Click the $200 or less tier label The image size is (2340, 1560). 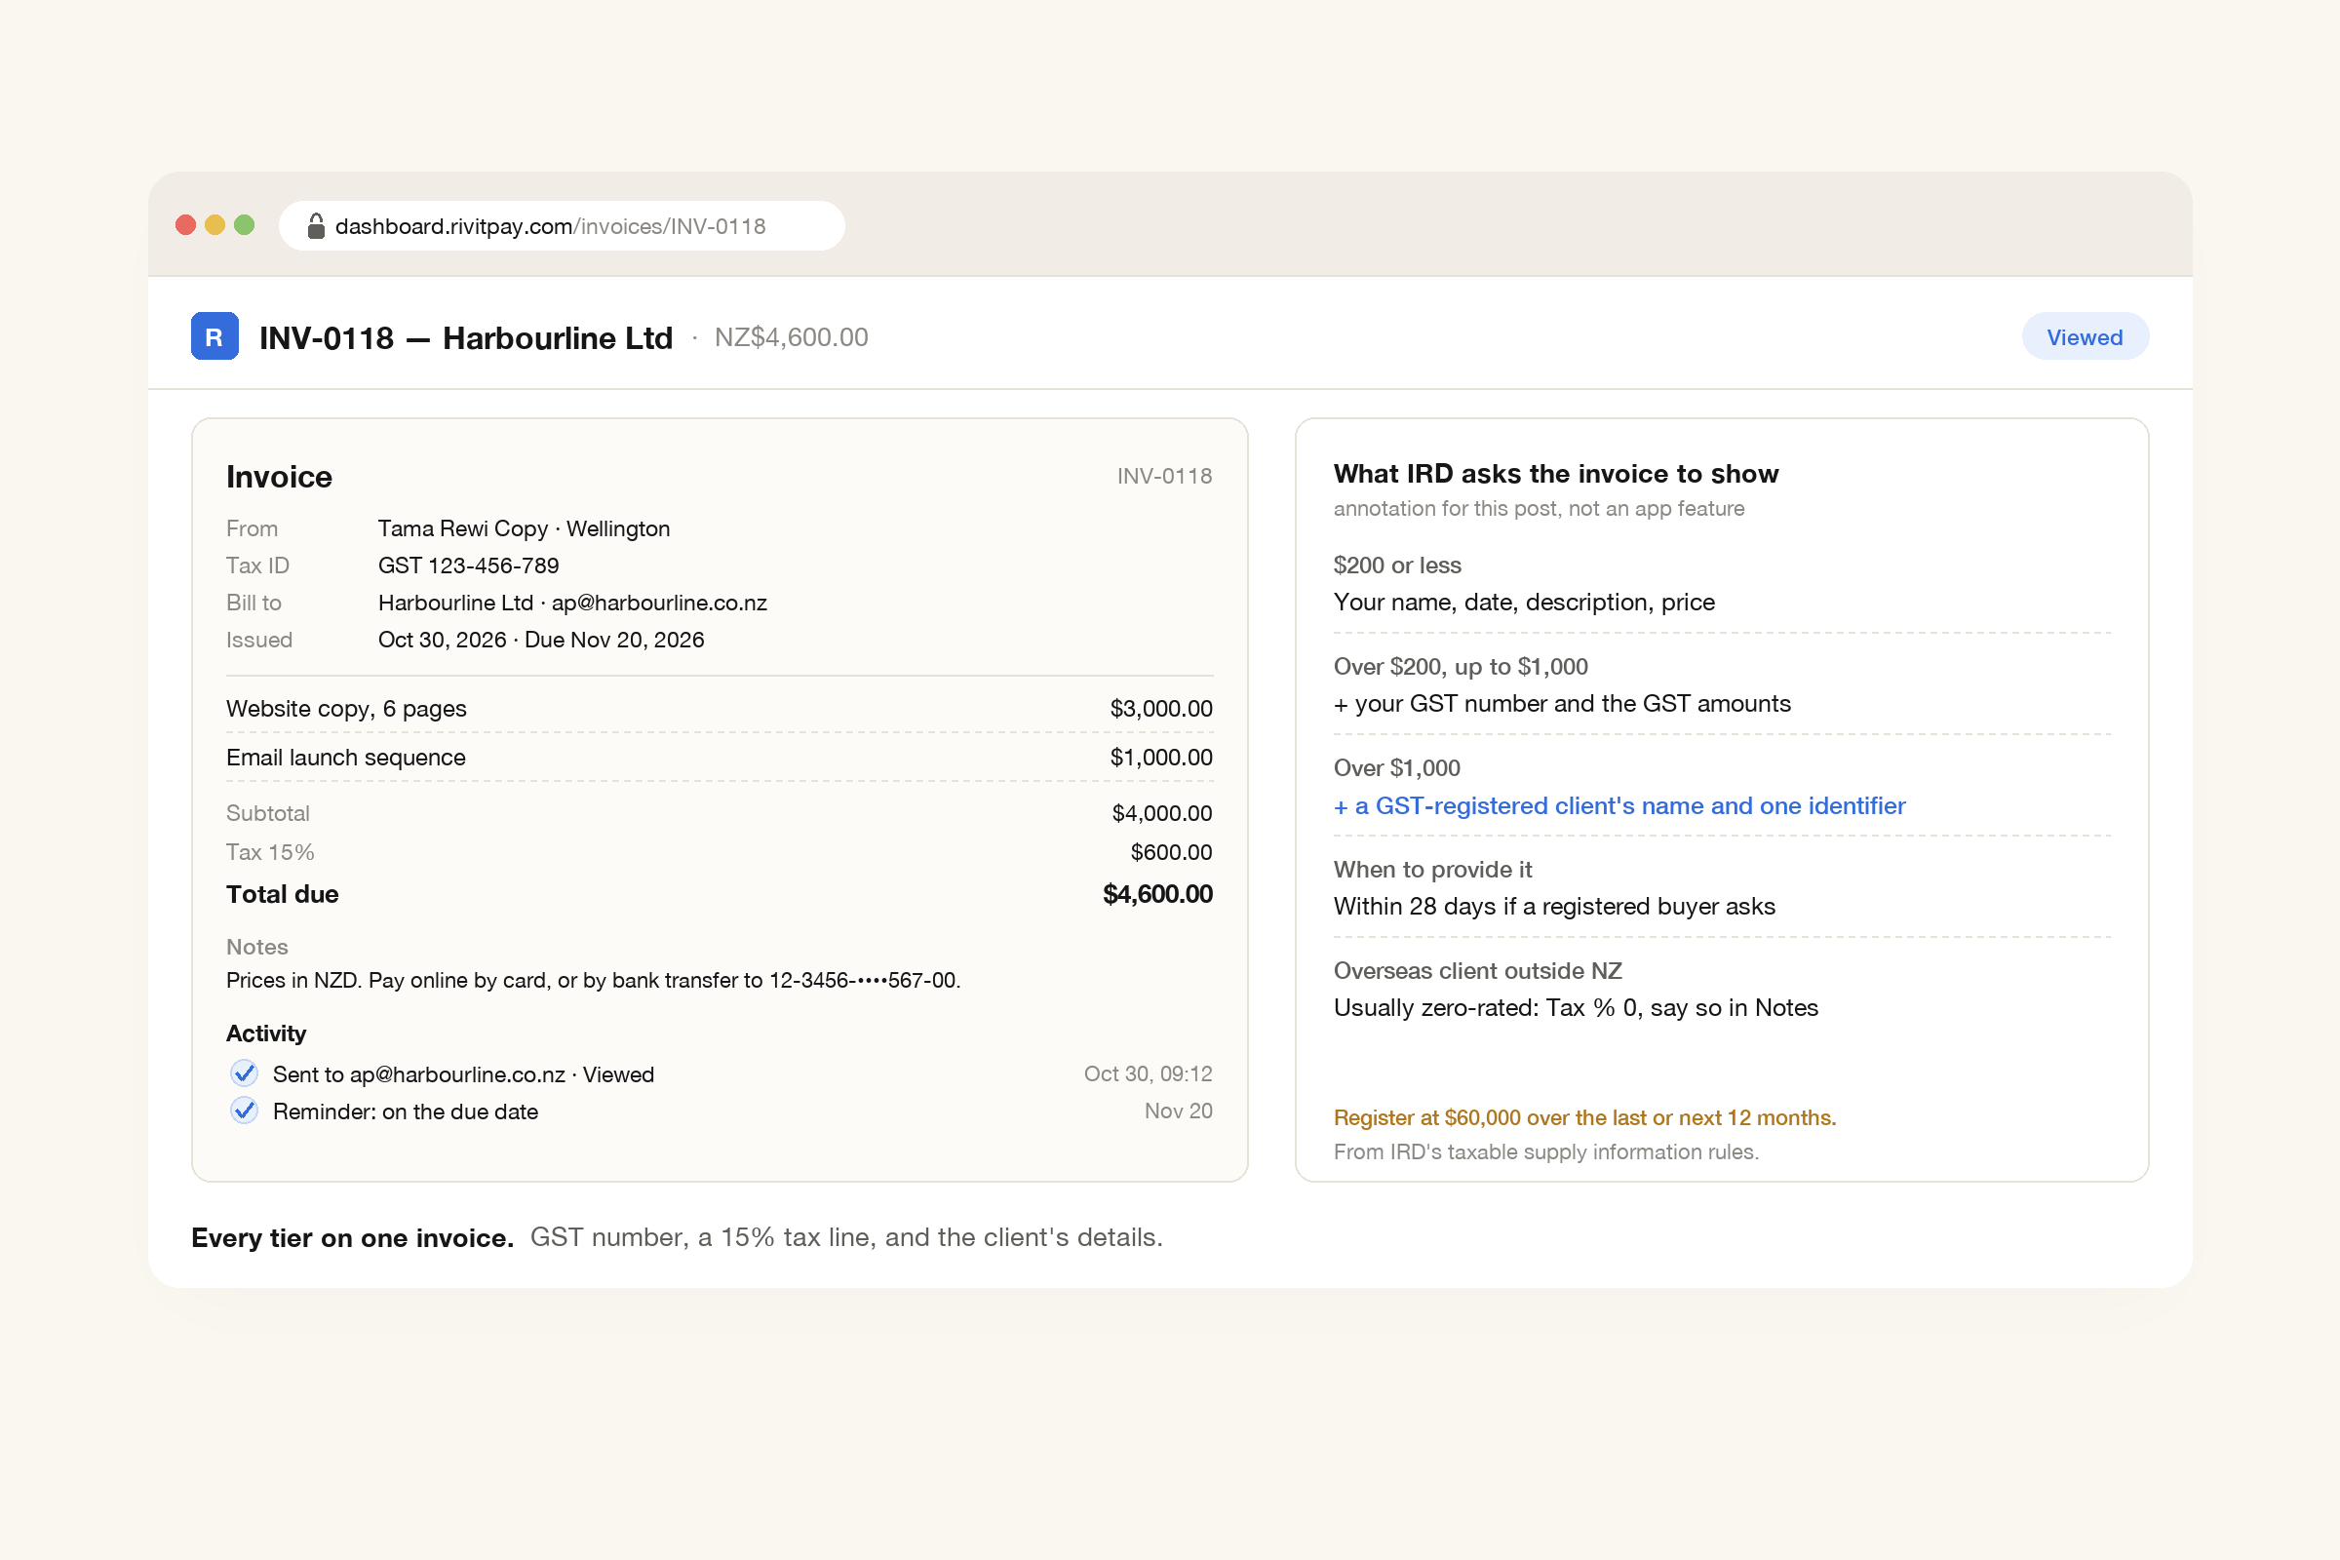(x=1397, y=565)
